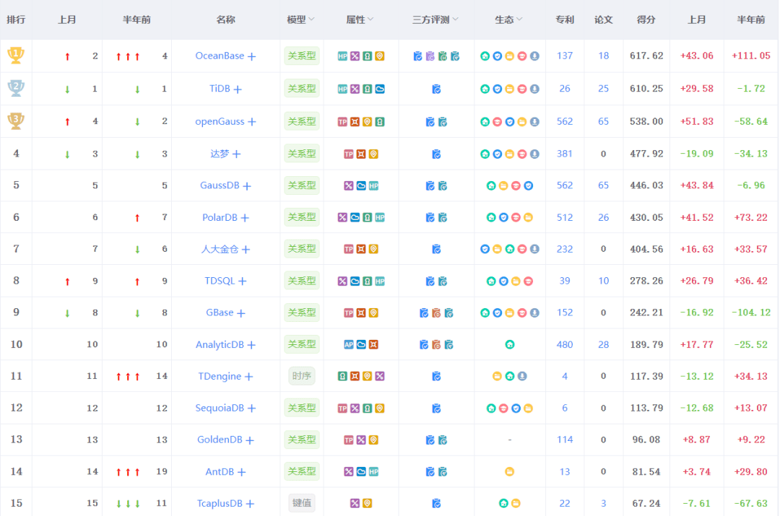The image size is (780, 516).
Task: Click the third-party evaluation icon in TDengine row
Action: 436,376
